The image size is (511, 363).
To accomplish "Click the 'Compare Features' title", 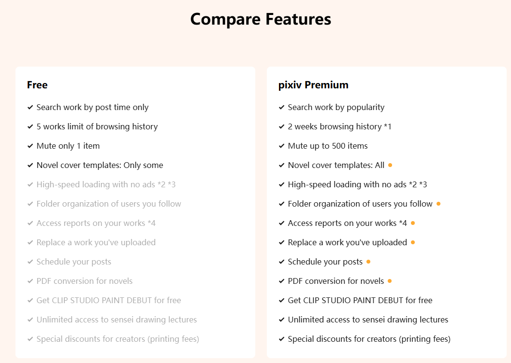I will coord(261,19).
